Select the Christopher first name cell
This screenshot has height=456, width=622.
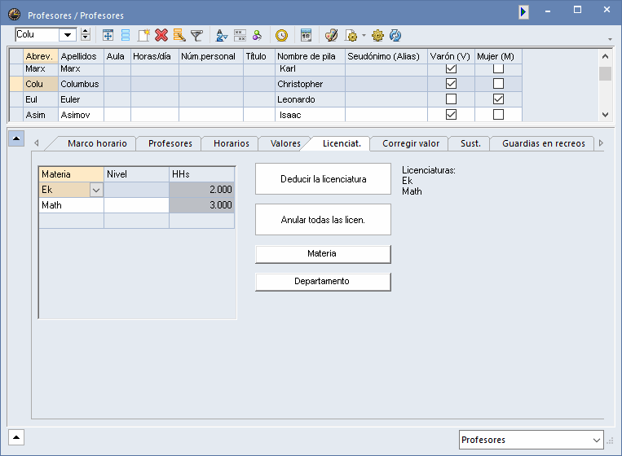pyautogui.click(x=310, y=84)
